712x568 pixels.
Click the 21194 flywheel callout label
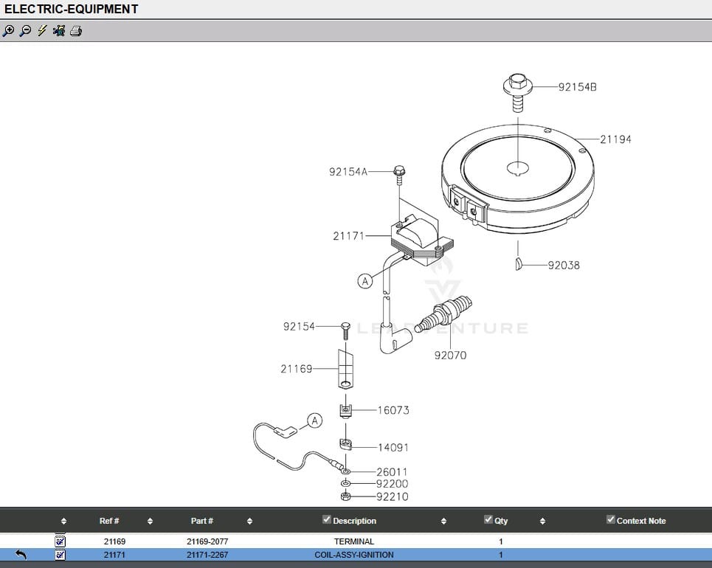[615, 139]
